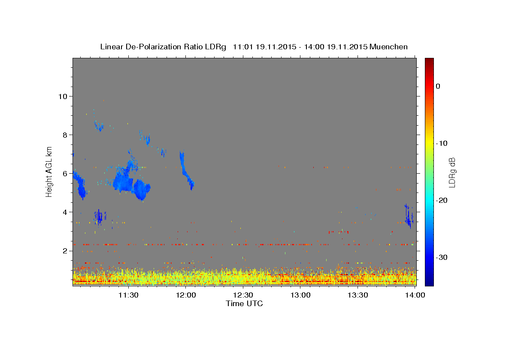Pick the dark red top of colorbar
The width and height of the screenshot is (515, 343).
click(x=429, y=61)
